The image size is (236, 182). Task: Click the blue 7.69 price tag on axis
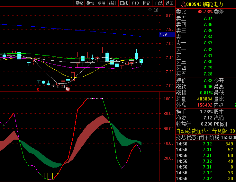163,34
